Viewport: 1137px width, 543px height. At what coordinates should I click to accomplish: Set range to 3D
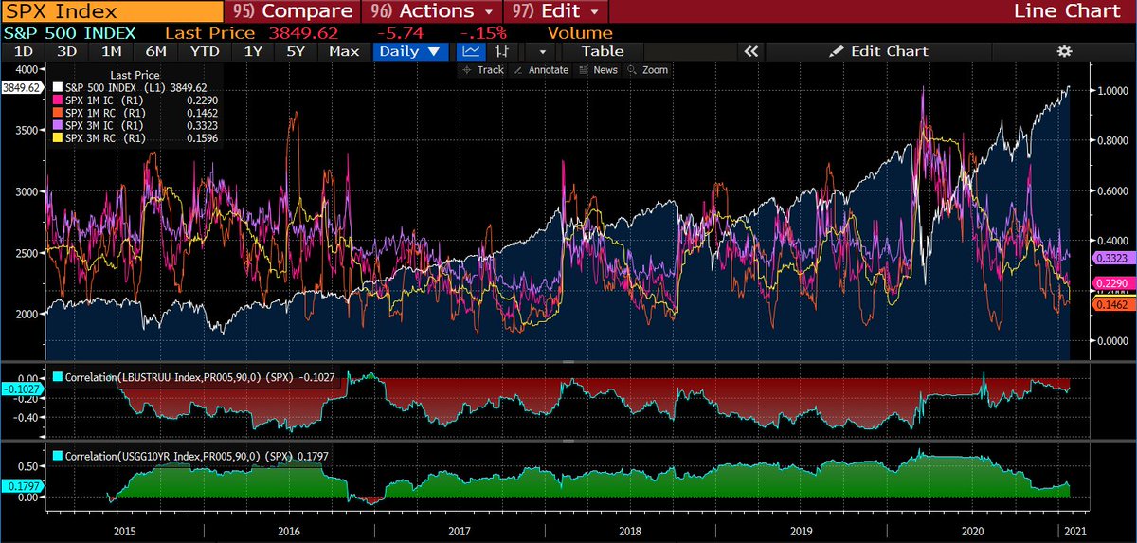[65, 51]
